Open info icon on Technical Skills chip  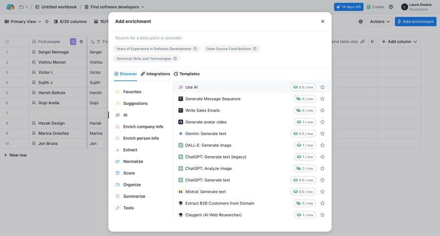point(175,59)
